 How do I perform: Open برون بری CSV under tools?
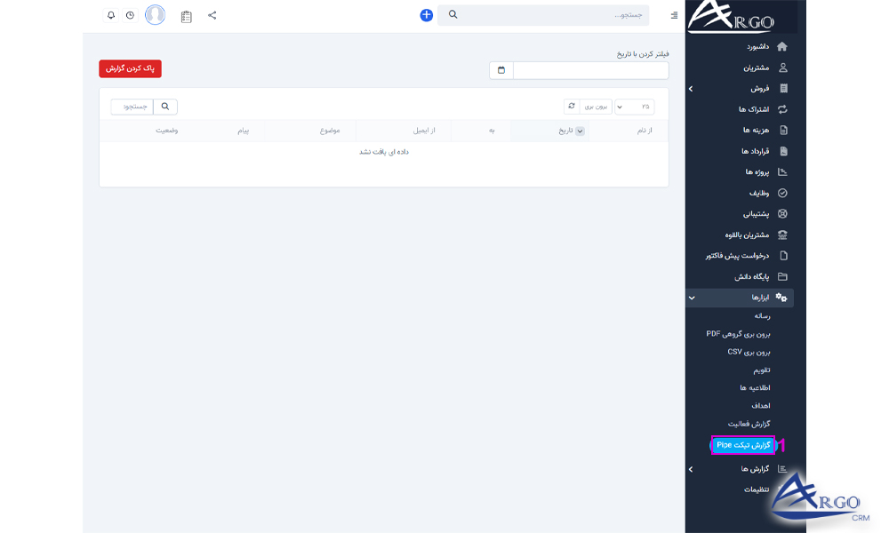pos(749,352)
